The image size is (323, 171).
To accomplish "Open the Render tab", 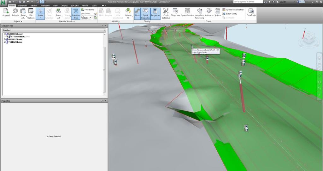I will click(85, 6).
